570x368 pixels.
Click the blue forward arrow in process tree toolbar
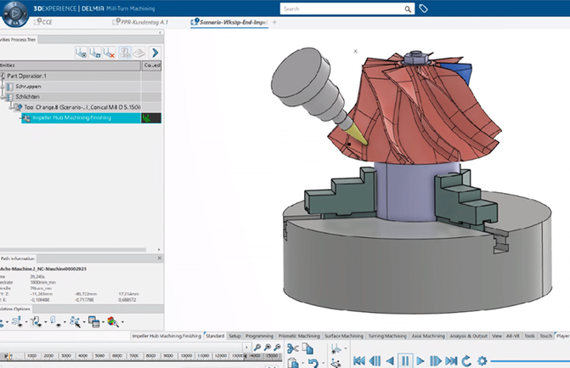pos(155,53)
